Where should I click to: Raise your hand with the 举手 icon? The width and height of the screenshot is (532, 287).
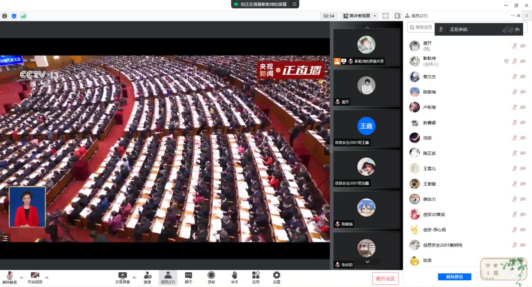pos(234,277)
